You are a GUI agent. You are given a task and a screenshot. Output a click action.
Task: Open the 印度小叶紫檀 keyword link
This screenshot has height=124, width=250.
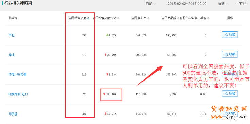pyautogui.click(x=17, y=75)
